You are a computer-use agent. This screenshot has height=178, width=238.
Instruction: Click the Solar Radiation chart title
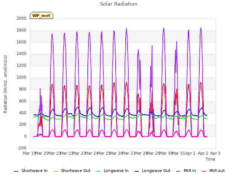[x=119, y=4]
